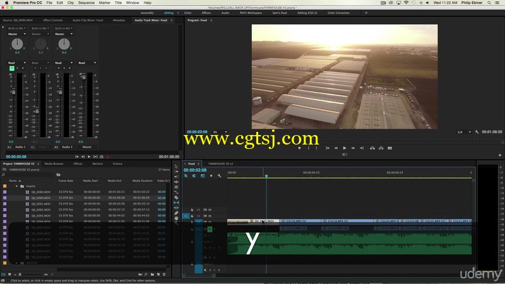Select the Hand tool
The image size is (505, 284).
(x=176, y=218)
